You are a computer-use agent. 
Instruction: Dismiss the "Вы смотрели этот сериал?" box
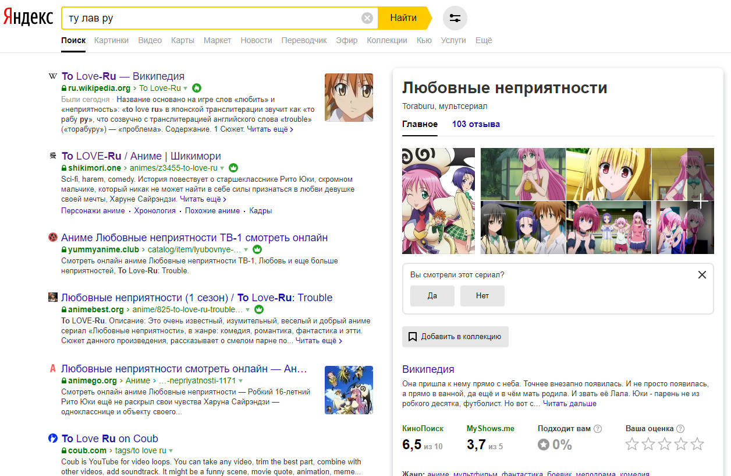pos(702,275)
